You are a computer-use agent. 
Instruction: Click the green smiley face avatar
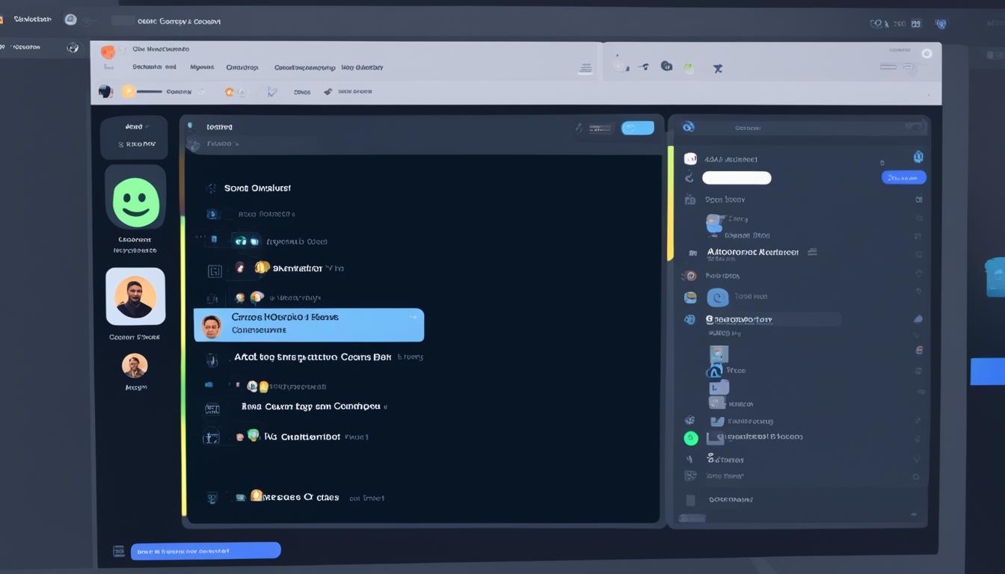135,202
